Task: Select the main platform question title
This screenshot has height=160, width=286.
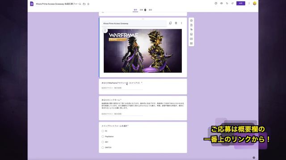Action: click(115, 126)
